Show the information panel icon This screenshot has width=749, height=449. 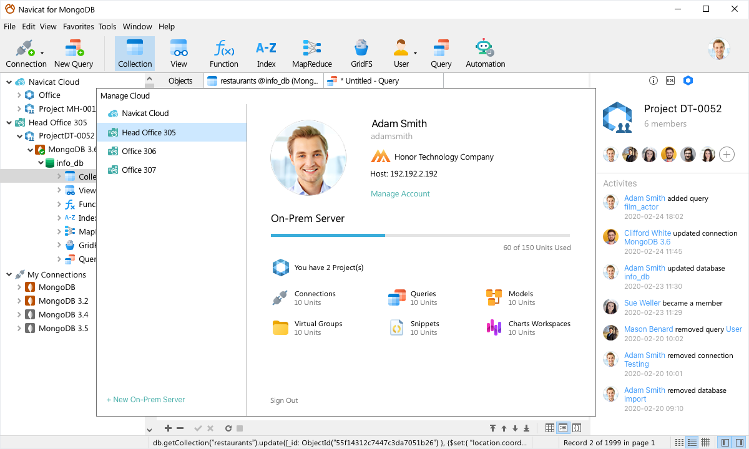coord(654,80)
